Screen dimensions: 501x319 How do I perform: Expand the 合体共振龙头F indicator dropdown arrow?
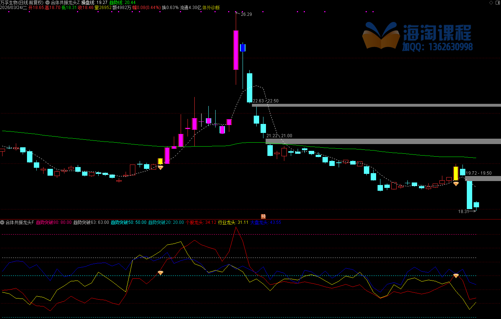pos(3,222)
